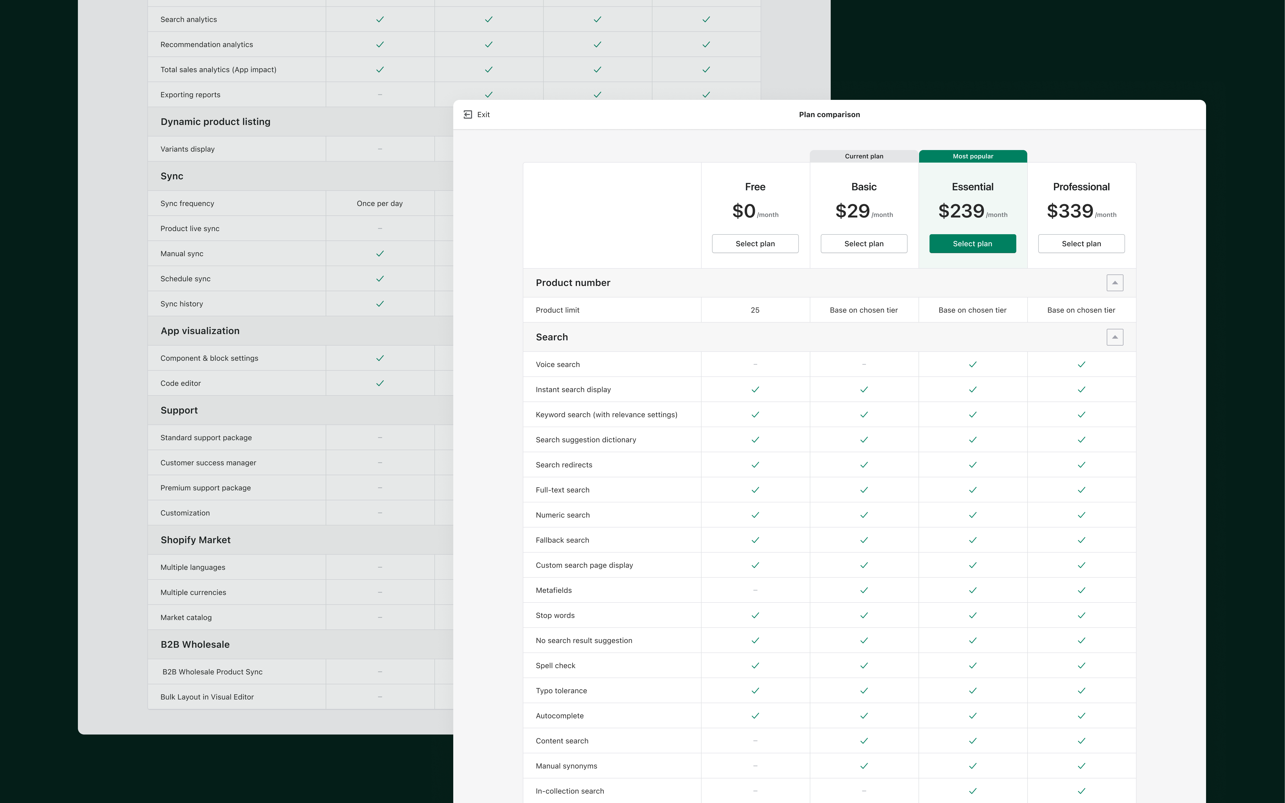Click Metafields checkmark under Basic column
1285x803 pixels.
click(x=863, y=590)
